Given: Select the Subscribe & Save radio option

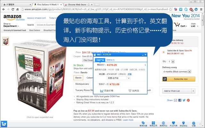Looking at the screenshot, I should (164, 52).
